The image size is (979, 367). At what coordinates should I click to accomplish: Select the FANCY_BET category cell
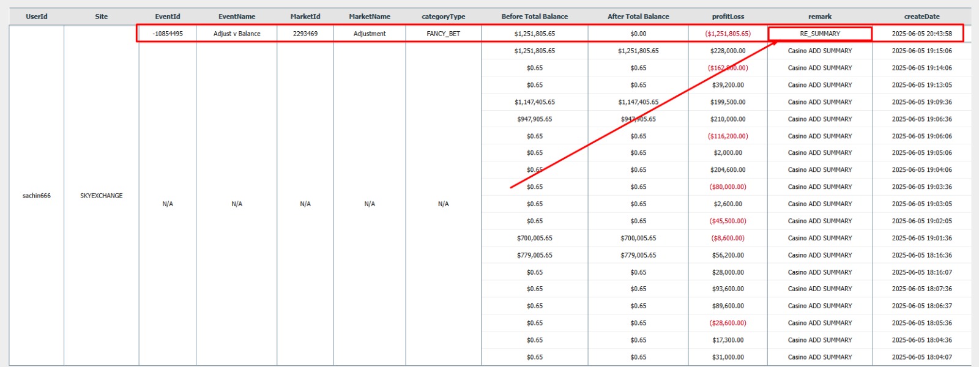point(443,34)
